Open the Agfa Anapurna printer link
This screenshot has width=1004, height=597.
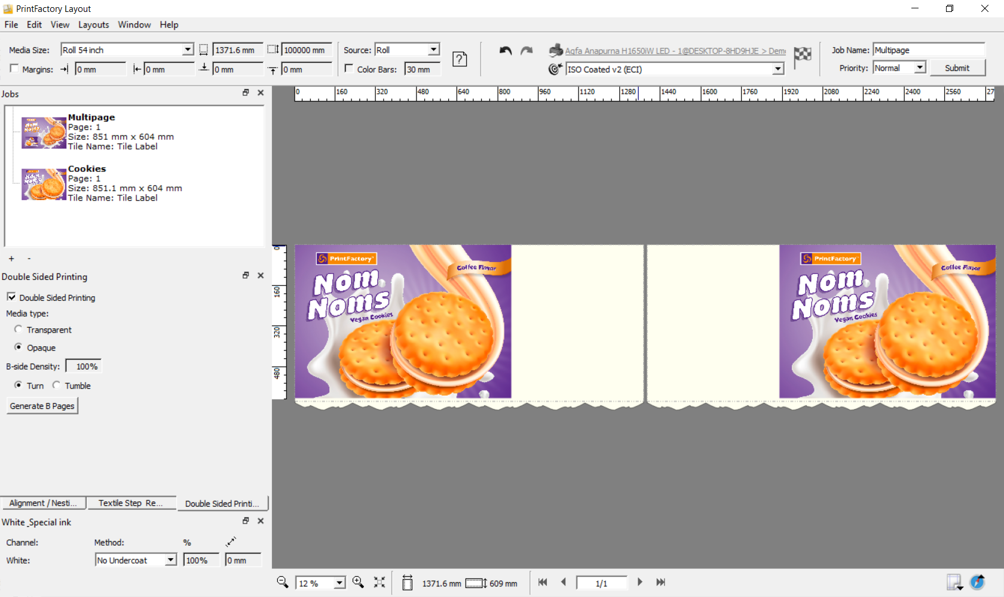click(x=675, y=51)
